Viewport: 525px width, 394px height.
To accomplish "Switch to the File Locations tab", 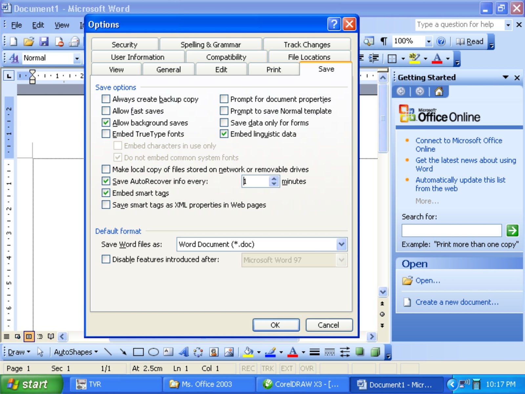I will click(x=309, y=57).
